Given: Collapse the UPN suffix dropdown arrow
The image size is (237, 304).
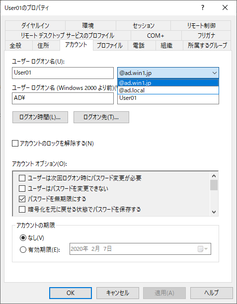Looking at the screenshot, I should click(x=214, y=73).
